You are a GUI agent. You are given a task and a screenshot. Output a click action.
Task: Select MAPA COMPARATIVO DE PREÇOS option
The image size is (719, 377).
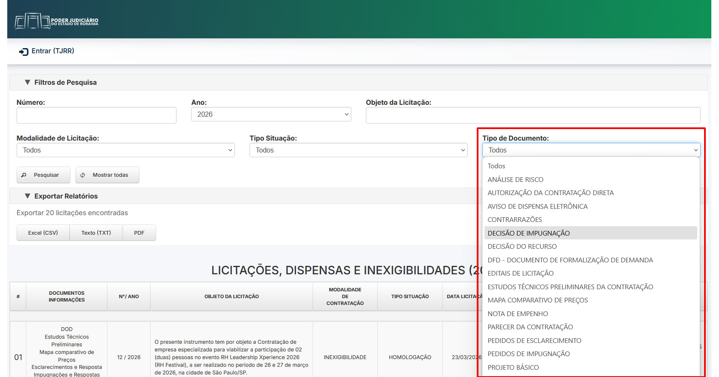tap(537, 300)
